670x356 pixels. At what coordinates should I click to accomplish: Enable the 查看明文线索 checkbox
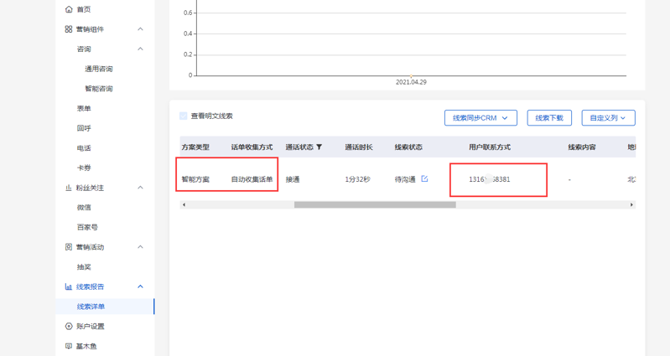pyautogui.click(x=184, y=116)
